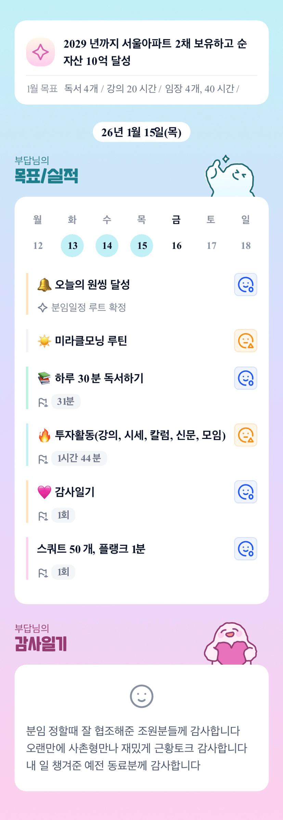
Task: Tap smiley status icon for 감사일기 row
Action: (245, 492)
